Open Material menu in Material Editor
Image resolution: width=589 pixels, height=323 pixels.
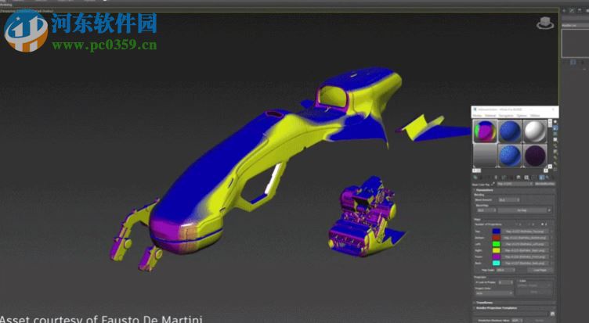490,115
